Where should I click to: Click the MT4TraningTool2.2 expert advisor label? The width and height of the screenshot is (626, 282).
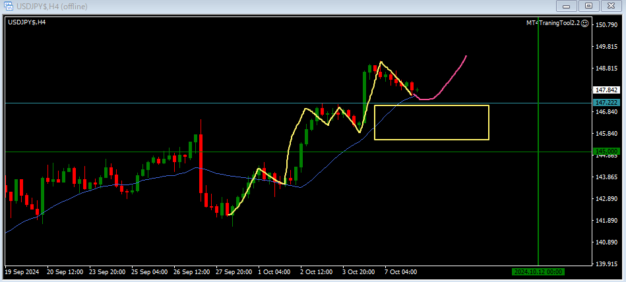click(x=551, y=23)
